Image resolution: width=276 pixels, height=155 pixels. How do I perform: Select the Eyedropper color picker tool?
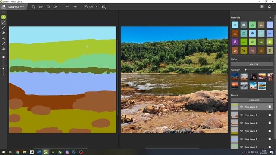coord(3,43)
